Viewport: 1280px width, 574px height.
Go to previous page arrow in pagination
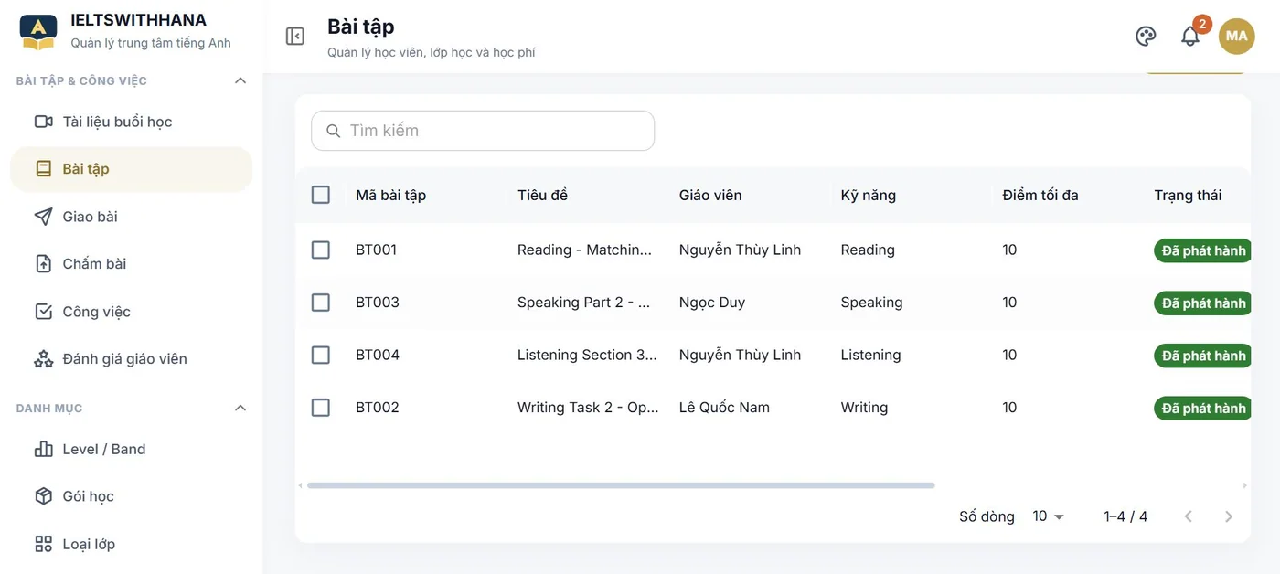(1189, 516)
